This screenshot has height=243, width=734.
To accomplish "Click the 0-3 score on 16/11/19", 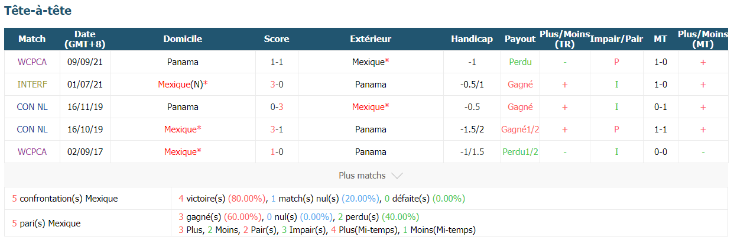I will [277, 107].
